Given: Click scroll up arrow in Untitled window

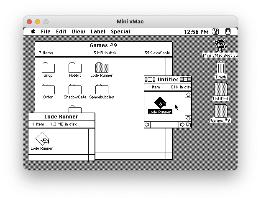Looking at the screenshot, I should (188, 95).
